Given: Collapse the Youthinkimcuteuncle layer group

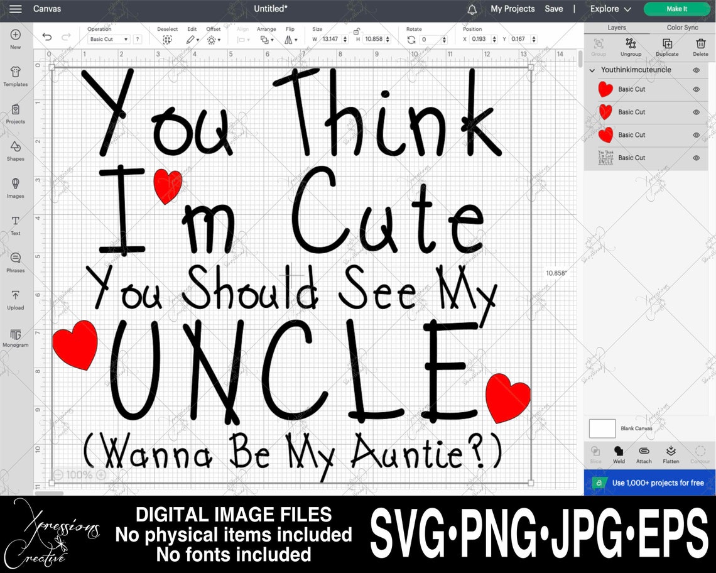Looking at the screenshot, I should tap(591, 70).
